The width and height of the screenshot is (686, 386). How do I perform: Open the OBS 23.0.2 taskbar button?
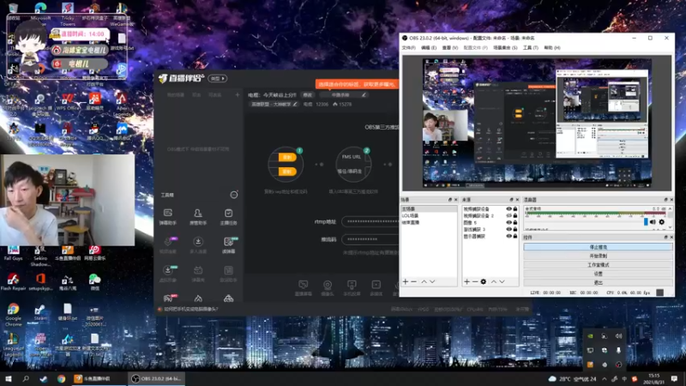pos(157,378)
